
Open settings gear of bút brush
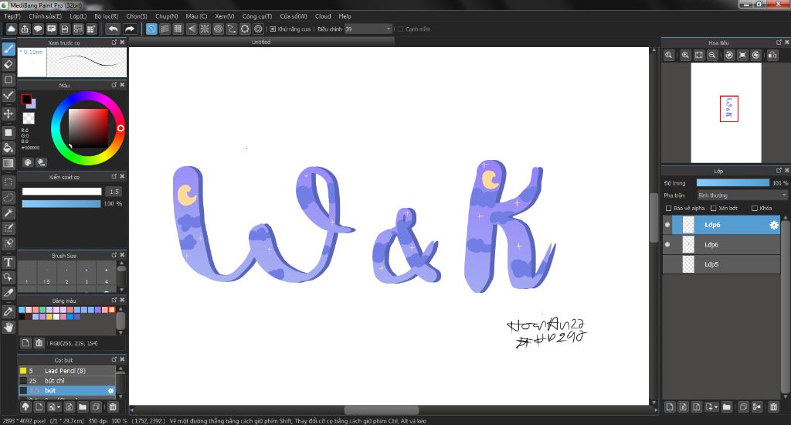(x=111, y=391)
